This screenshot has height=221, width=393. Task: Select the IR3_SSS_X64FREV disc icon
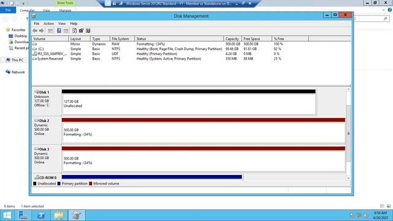pyautogui.click(x=34, y=53)
